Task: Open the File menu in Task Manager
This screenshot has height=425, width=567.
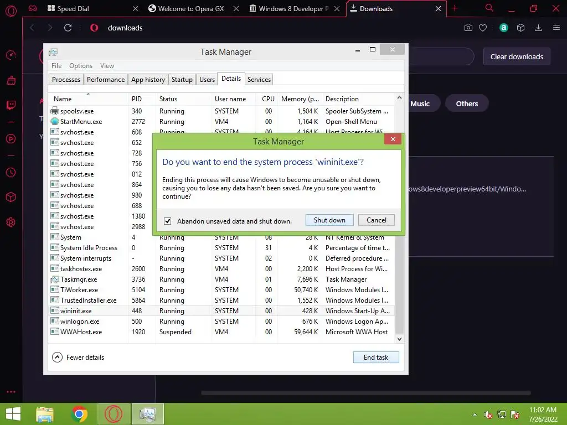Action: [x=56, y=66]
